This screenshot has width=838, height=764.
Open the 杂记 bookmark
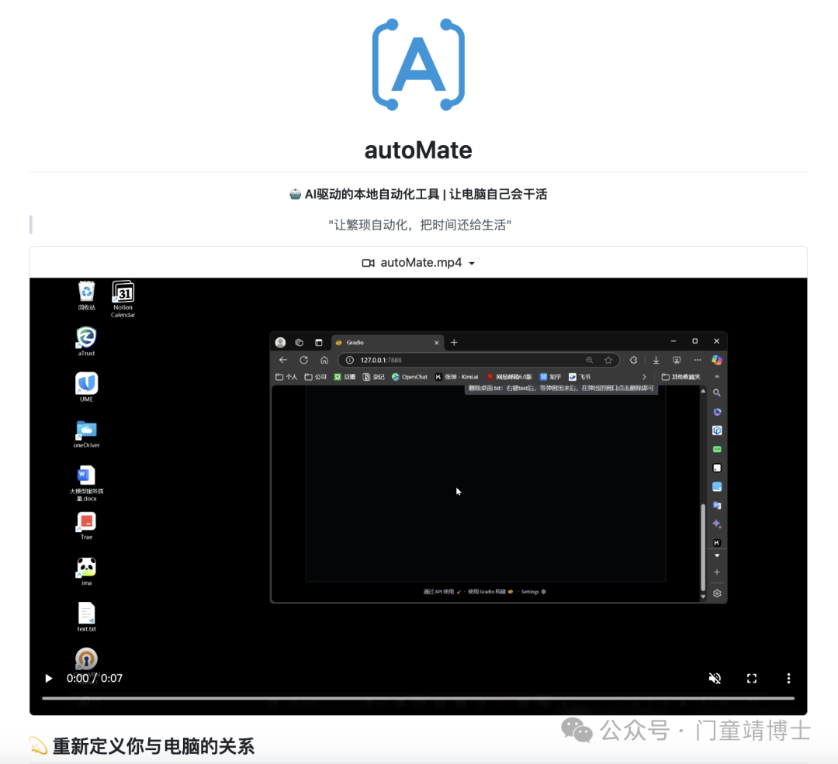coord(373,377)
